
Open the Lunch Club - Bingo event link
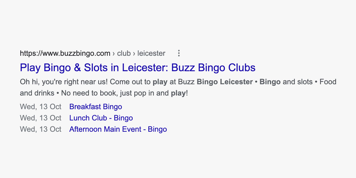click(x=101, y=118)
